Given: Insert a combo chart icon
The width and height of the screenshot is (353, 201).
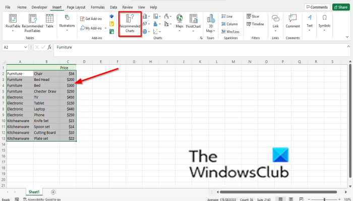Looking at the screenshot, I should (x=166, y=24).
